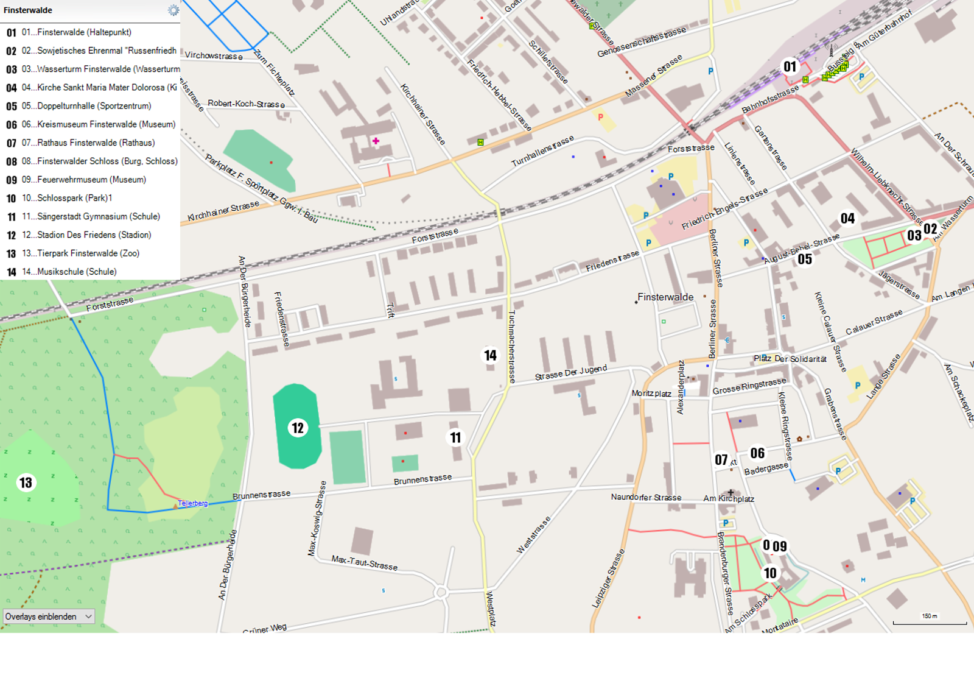Click the Am Kirchplatz map label

point(729,498)
